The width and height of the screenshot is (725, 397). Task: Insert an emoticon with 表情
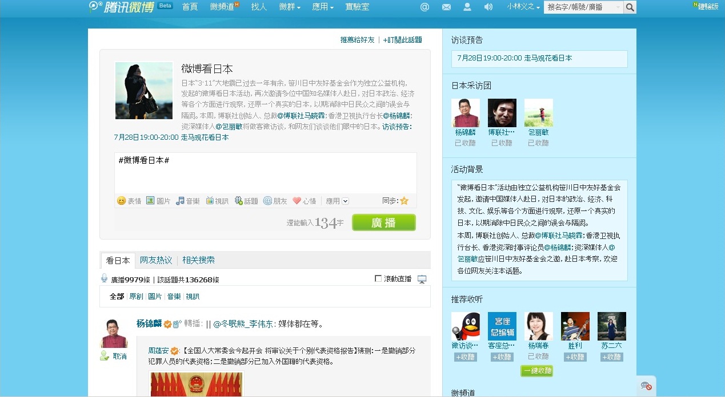tap(129, 201)
